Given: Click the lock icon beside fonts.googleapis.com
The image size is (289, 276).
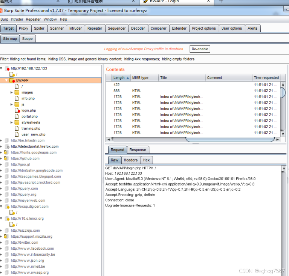Looking at the screenshot, I should (x=6, y=152).
